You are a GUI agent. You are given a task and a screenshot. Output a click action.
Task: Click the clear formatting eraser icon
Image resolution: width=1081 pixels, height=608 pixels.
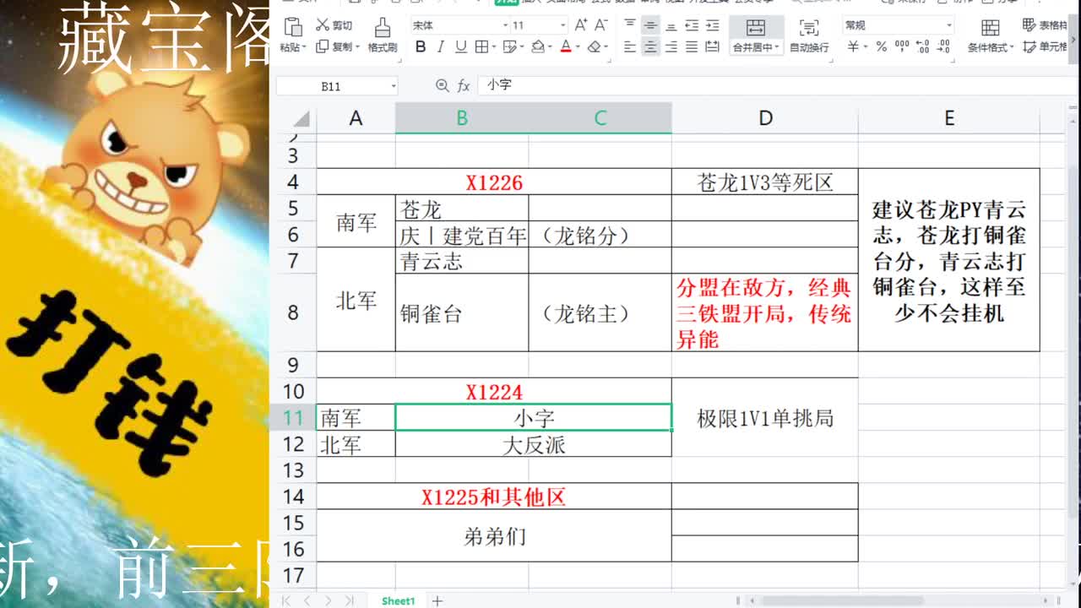pyautogui.click(x=595, y=47)
